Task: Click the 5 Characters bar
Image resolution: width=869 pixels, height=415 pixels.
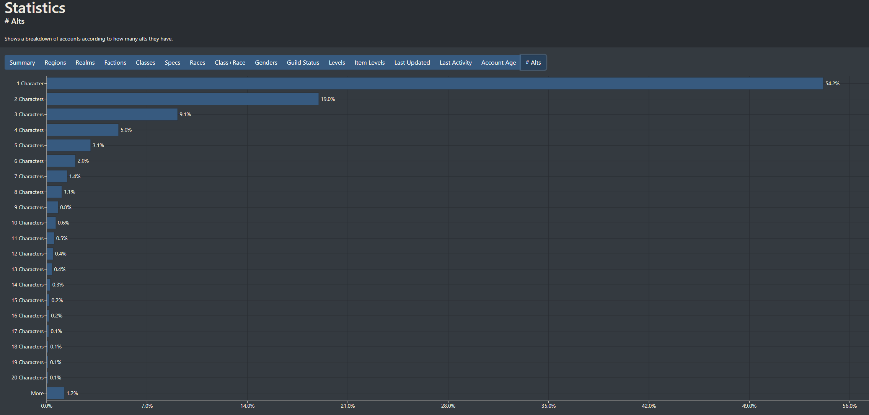Action: (x=69, y=145)
